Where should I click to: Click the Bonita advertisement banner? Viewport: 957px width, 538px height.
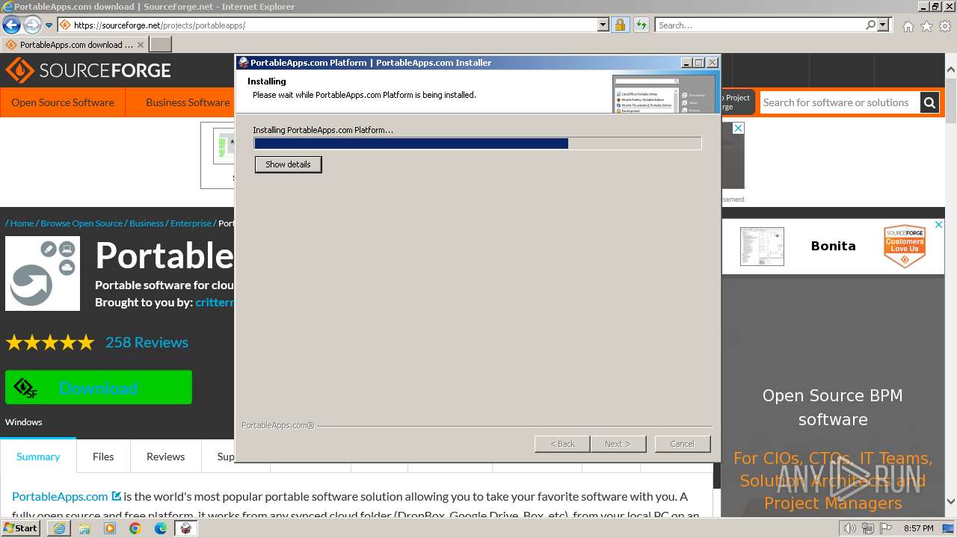[833, 246]
